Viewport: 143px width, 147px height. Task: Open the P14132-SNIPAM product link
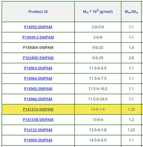pos(38,130)
